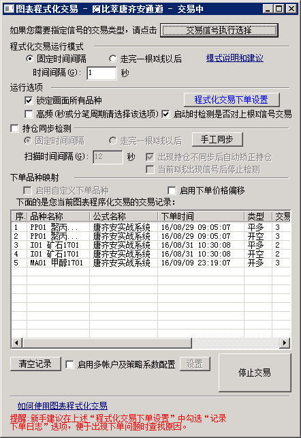Click the 时间间隔 seconds input field

(x=101, y=73)
